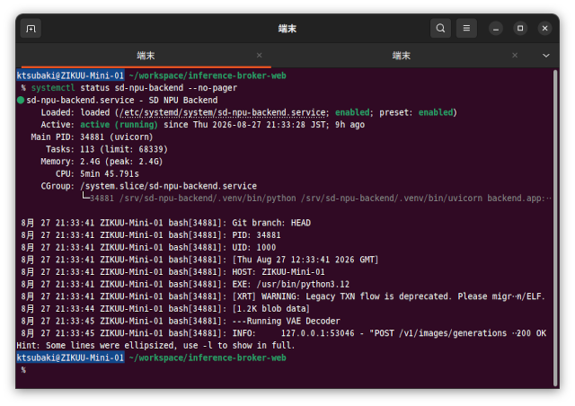Minimize the terminal window

tap(496, 28)
